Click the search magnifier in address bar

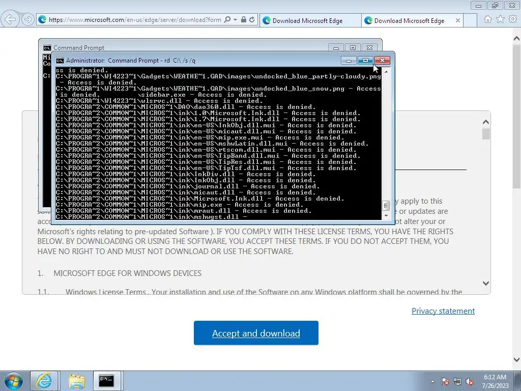pyautogui.click(x=227, y=20)
